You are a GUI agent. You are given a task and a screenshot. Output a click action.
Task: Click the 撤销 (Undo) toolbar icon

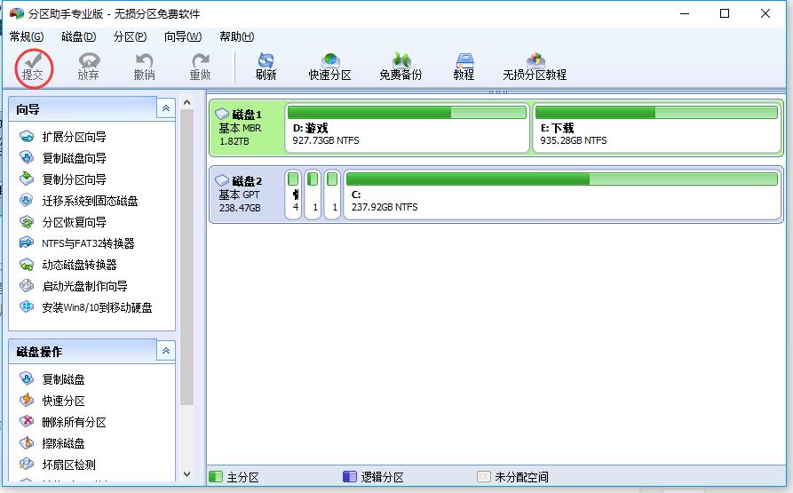click(x=144, y=67)
